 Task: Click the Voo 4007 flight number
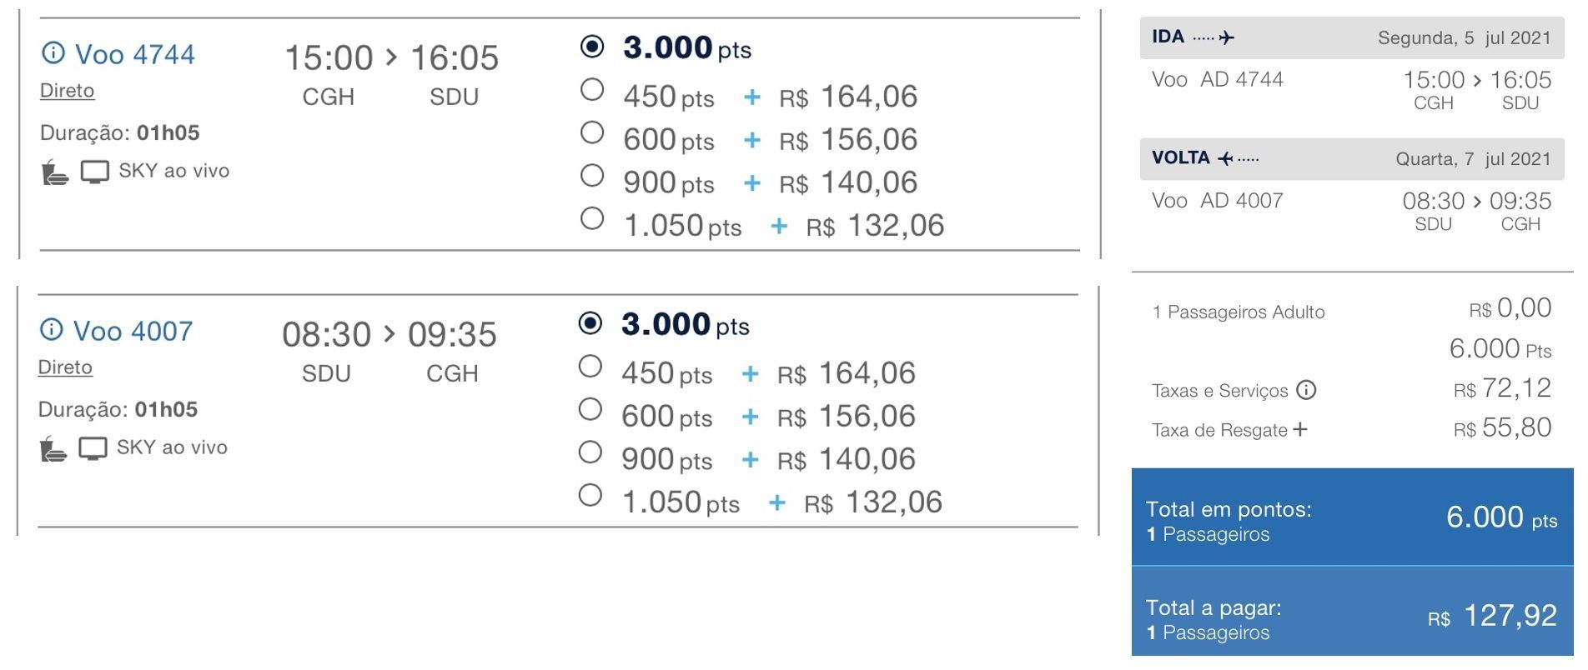click(x=133, y=331)
